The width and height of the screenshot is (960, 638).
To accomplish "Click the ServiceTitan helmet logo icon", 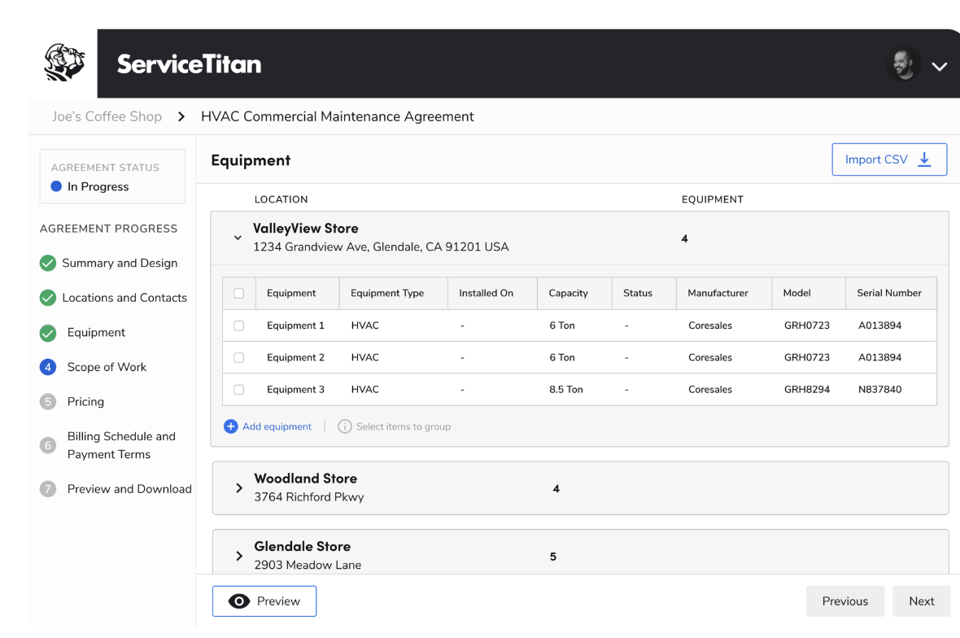I will tap(63, 63).
